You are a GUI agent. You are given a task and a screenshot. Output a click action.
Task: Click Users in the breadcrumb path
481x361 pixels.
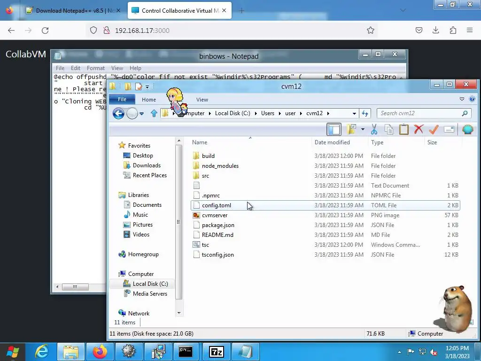coord(267,113)
